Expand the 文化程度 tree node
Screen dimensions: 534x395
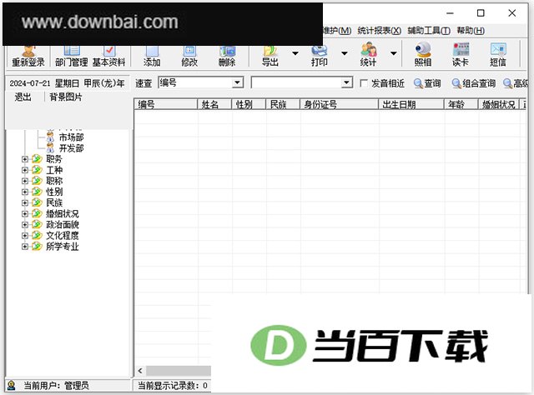[24, 236]
